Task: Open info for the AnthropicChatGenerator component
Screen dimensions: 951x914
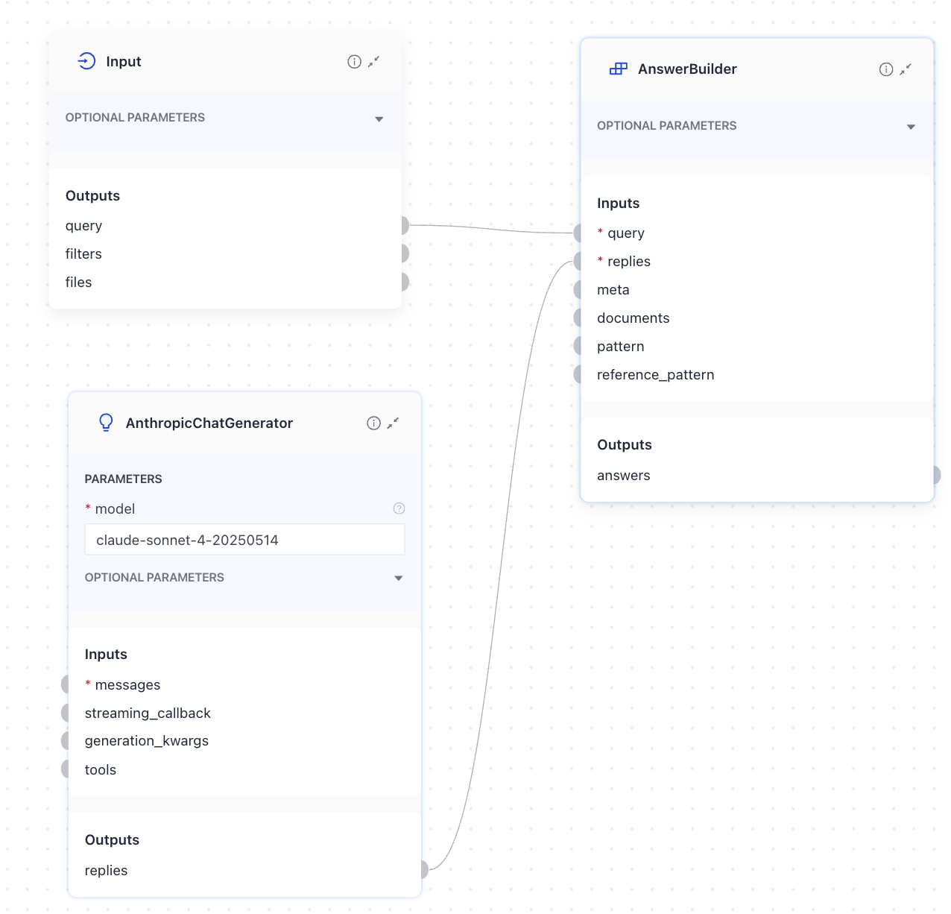Action: click(373, 423)
